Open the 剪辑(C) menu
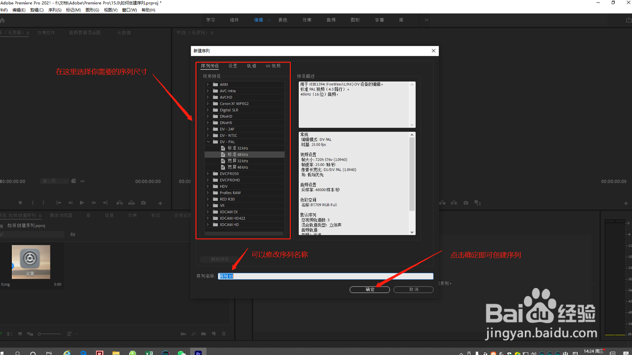 coord(37,10)
